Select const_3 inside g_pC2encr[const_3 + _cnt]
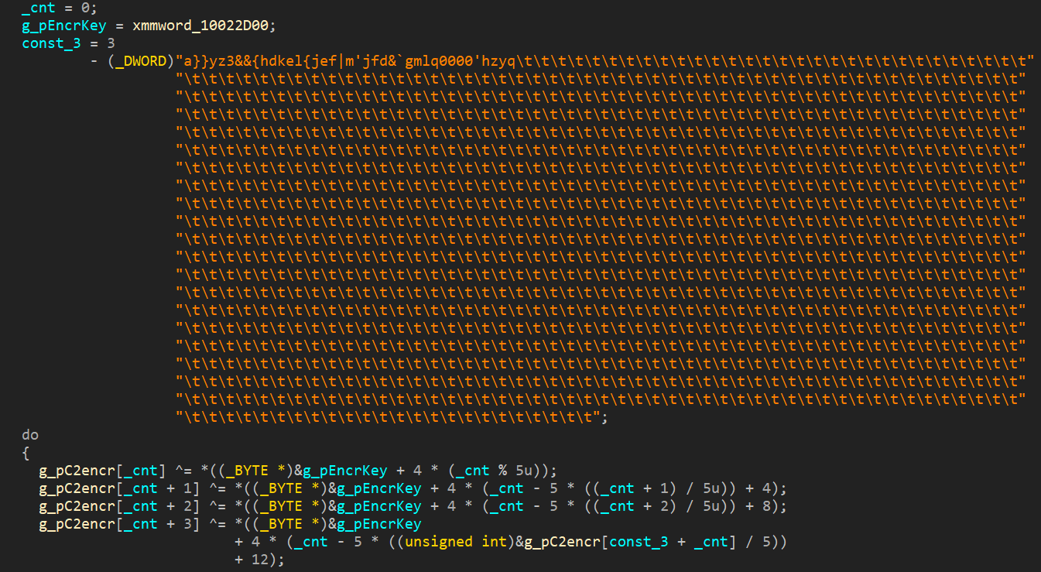This screenshot has height=572, width=1041. [x=639, y=542]
